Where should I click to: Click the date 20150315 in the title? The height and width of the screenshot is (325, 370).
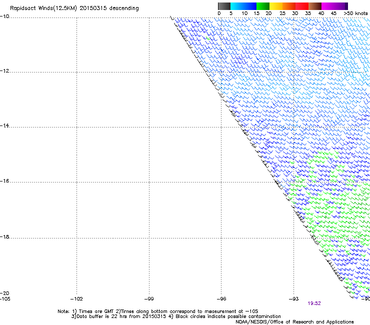[x=93, y=8]
